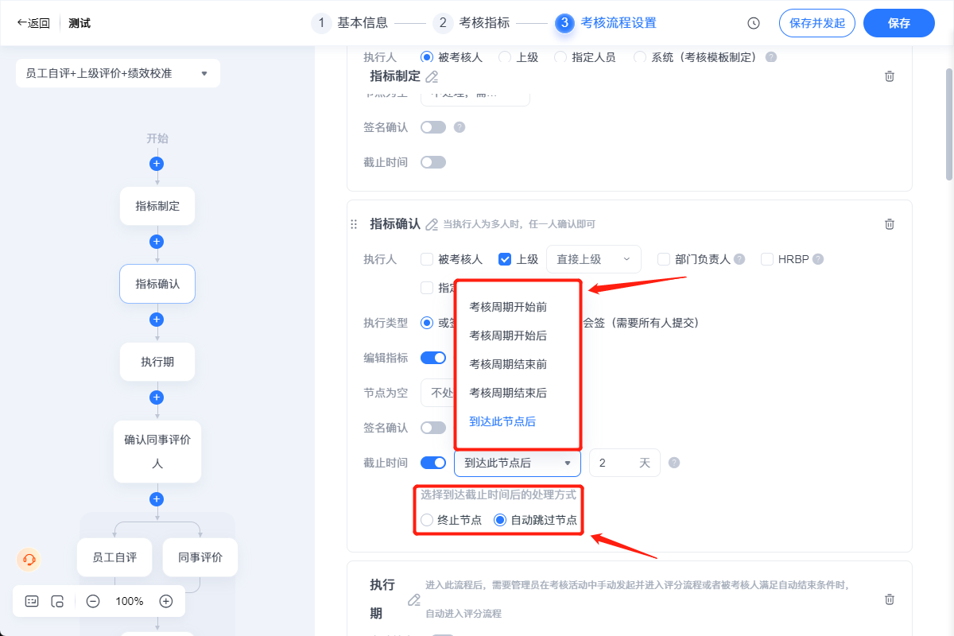The image size is (954, 636).
Task: Turn off the 编辑指标 toggle
Action: pos(432,358)
